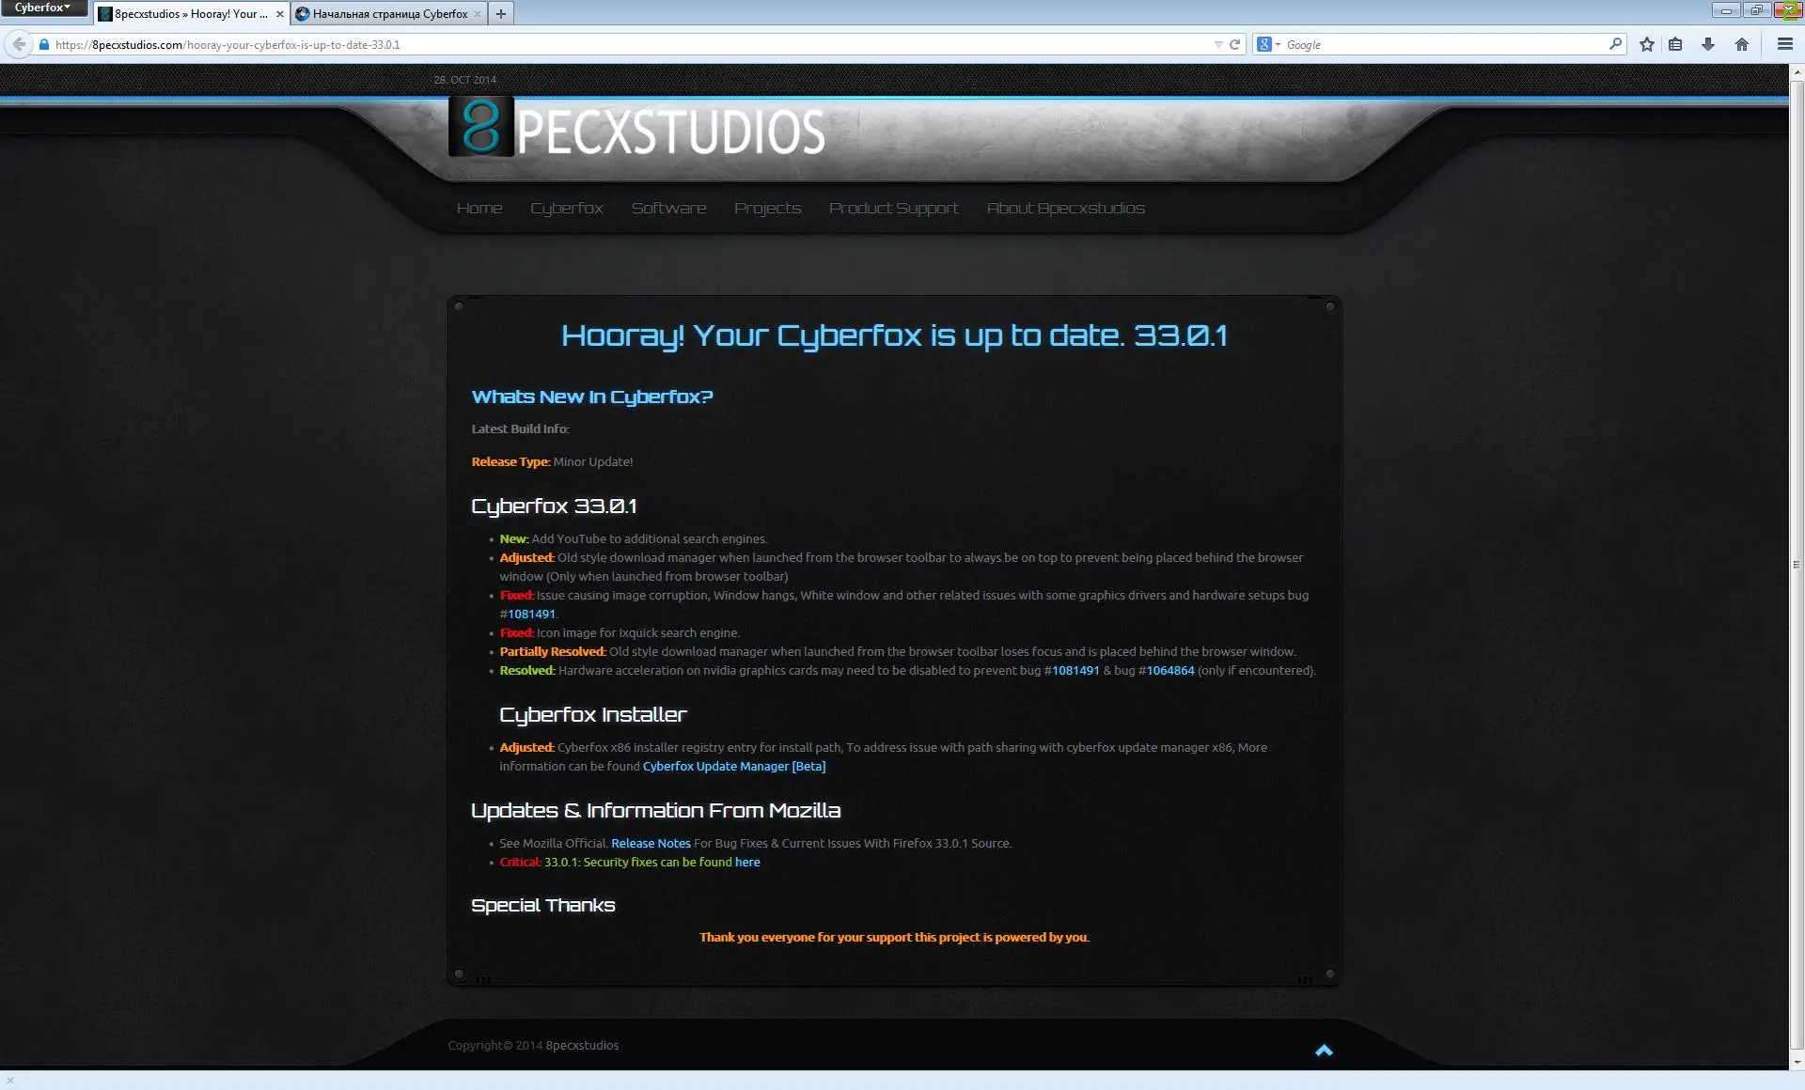Click the browser home icon
This screenshot has height=1090, width=1805.
pyautogui.click(x=1742, y=44)
